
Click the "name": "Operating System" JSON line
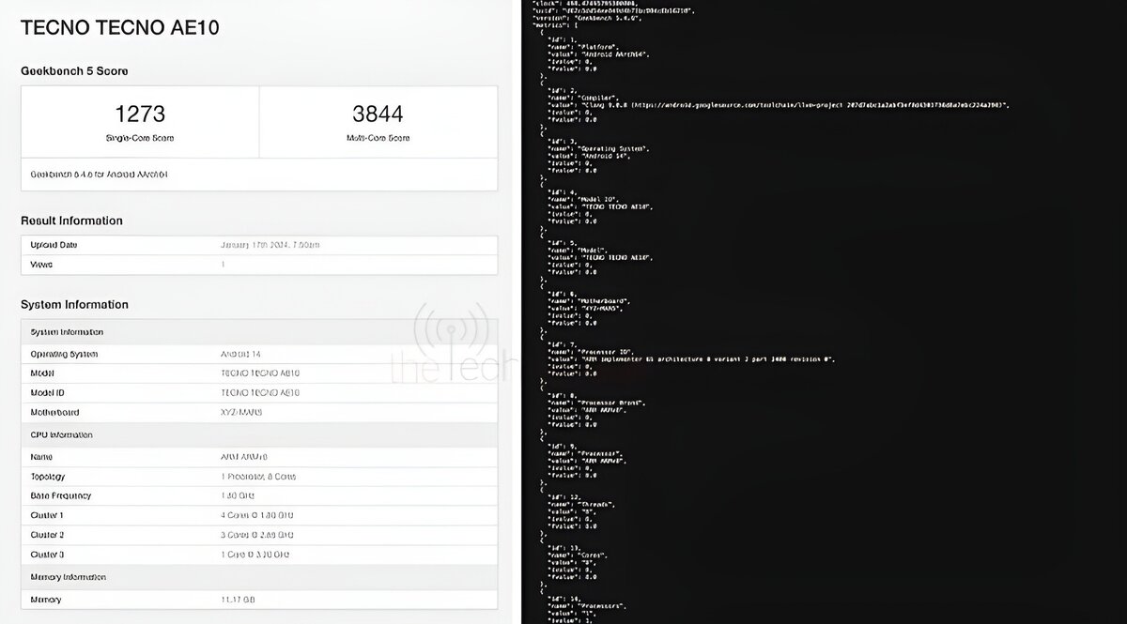[x=598, y=148]
